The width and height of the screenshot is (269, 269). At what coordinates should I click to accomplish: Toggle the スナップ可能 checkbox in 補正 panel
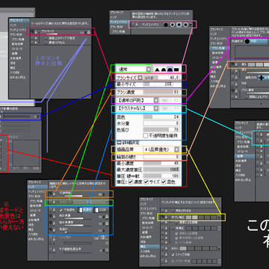point(173,255)
